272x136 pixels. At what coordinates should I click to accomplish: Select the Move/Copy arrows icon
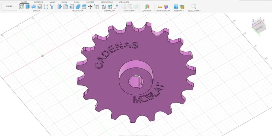click(90, 7)
